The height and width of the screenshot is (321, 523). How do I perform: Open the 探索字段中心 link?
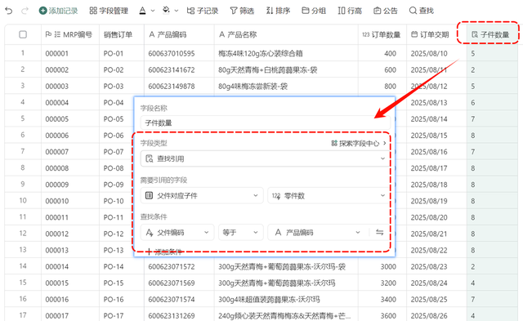359,143
